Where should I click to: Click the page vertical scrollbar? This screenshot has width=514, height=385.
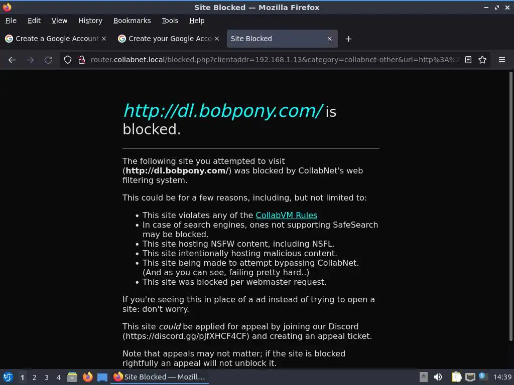pyautogui.click(x=510, y=206)
